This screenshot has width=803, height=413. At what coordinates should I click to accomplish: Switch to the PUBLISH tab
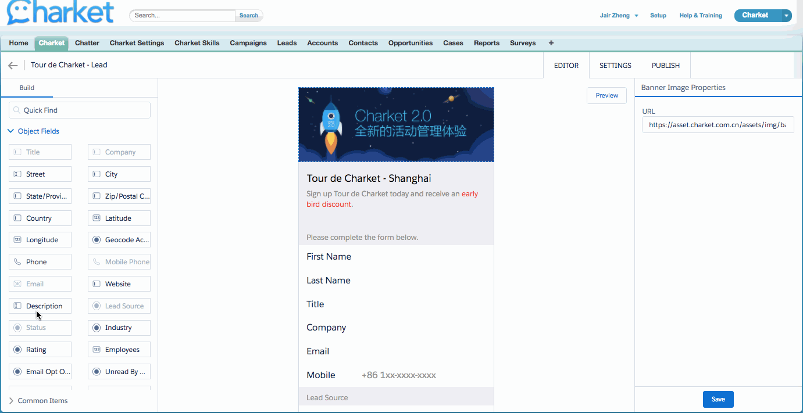tap(665, 66)
